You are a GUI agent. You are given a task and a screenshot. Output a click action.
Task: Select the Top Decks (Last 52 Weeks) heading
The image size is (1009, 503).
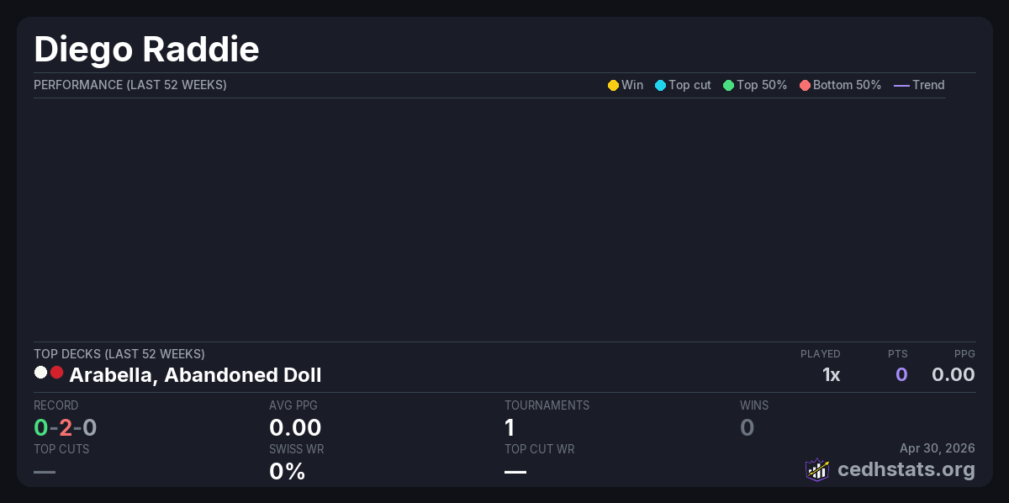click(x=119, y=354)
